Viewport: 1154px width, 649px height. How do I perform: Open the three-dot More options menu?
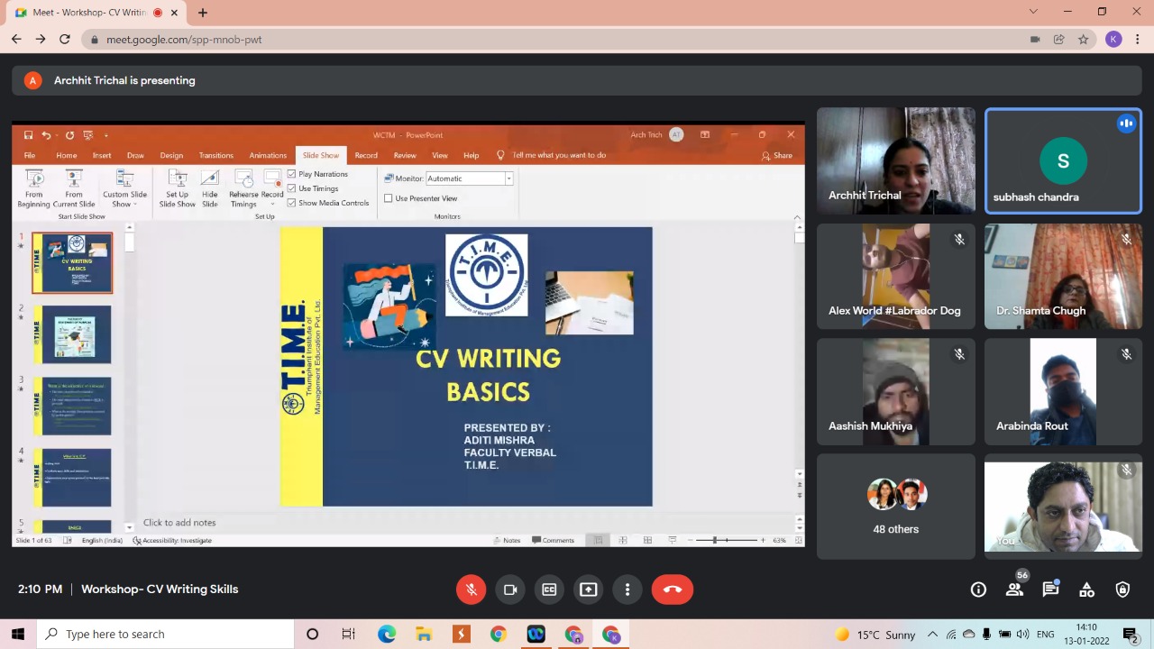627,590
